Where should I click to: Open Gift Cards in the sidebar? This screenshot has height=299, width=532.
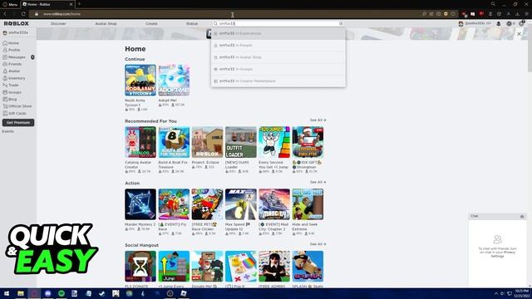[x=15, y=113]
